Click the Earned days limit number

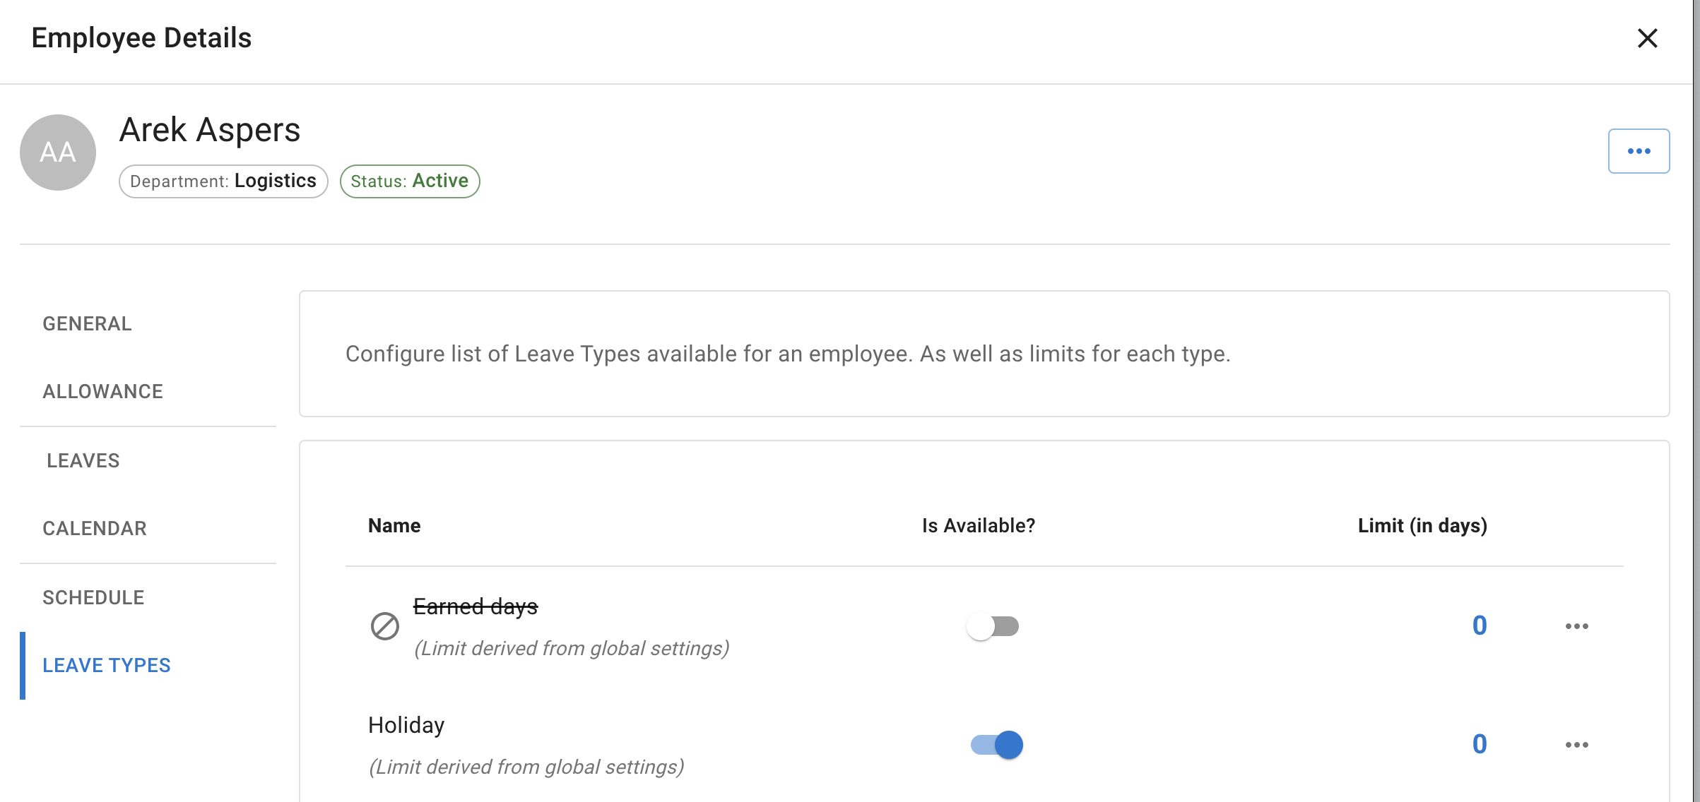click(1480, 626)
